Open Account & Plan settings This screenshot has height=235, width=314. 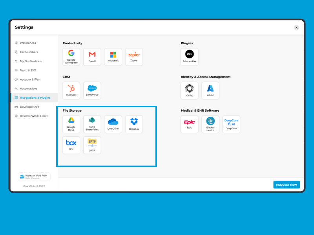[34, 80]
